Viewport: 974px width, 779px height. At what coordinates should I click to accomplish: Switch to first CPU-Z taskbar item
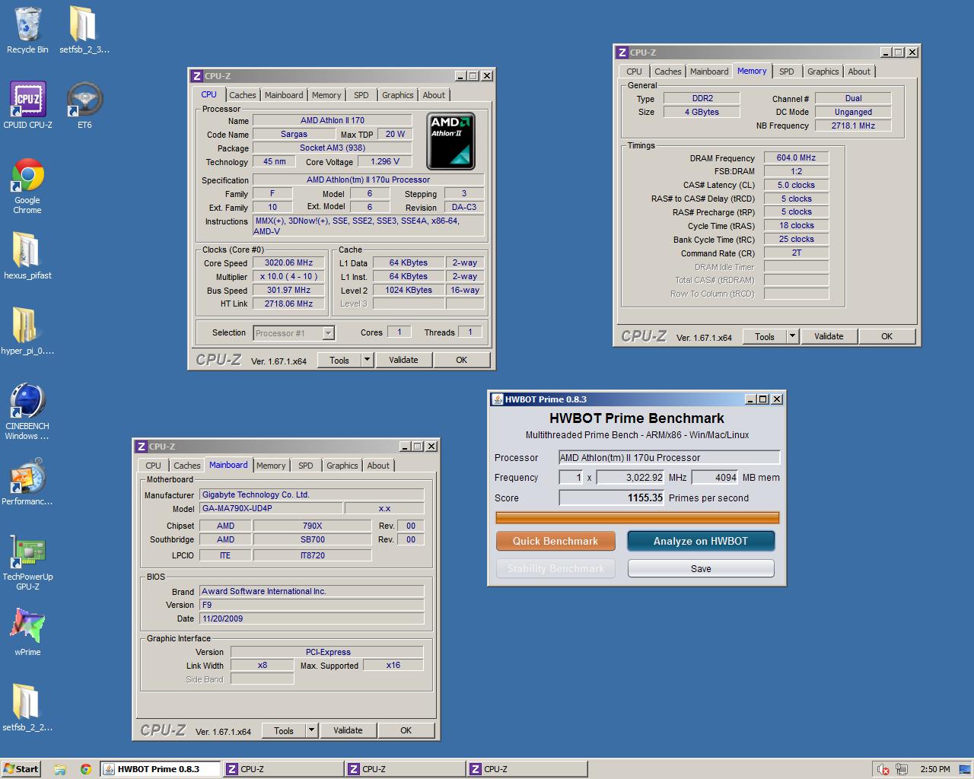pos(282,769)
